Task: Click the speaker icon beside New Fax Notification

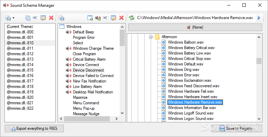Action: 69,81
